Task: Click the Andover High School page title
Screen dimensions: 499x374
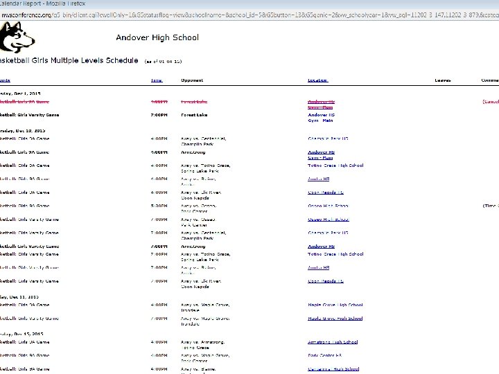Action: tap(157, 37)
